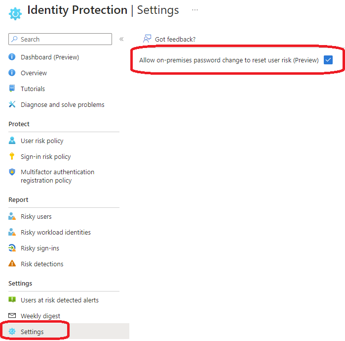345x341 pixels.
Task: Click the User risk policy person icon
Action: pyautogui.click(x=12, y=141)
